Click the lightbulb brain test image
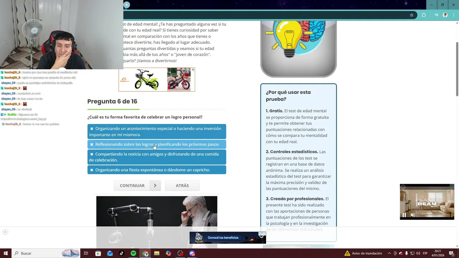 click(x=298, y=49)
